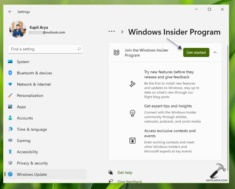Click the Windows Insider Program page title
The width and height of the screenshot is (235, 189).
[x=174, y=32]
